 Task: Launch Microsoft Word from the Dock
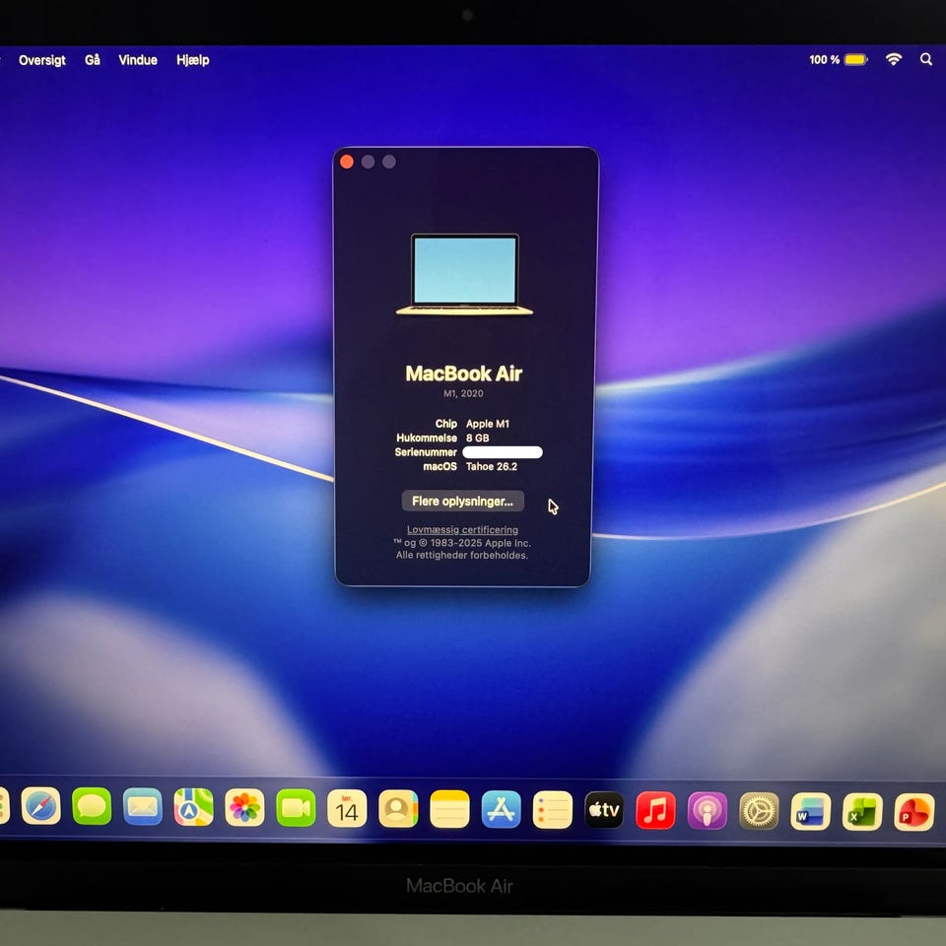point(810,812)
